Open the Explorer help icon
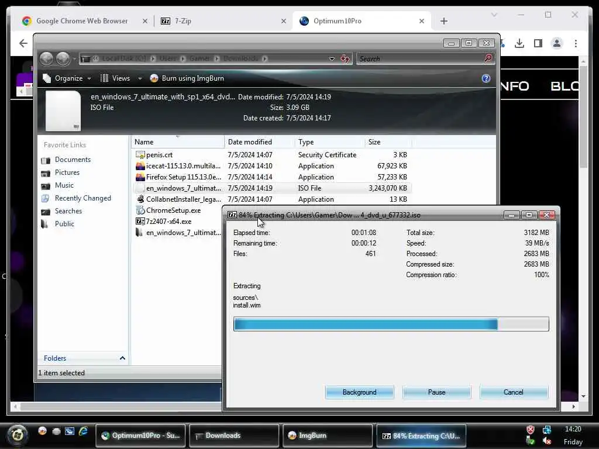Screen dimensions: 599x449 (x=486, y=78)
